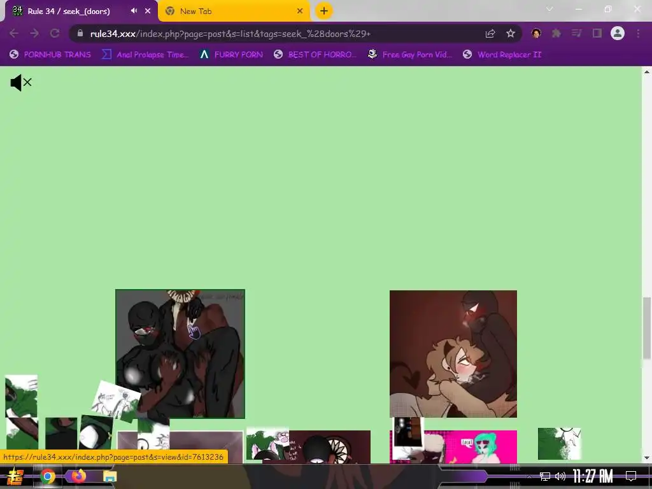The image size is (652, 489).
Task: Go back to the previous page
Action: click(14, 33)
